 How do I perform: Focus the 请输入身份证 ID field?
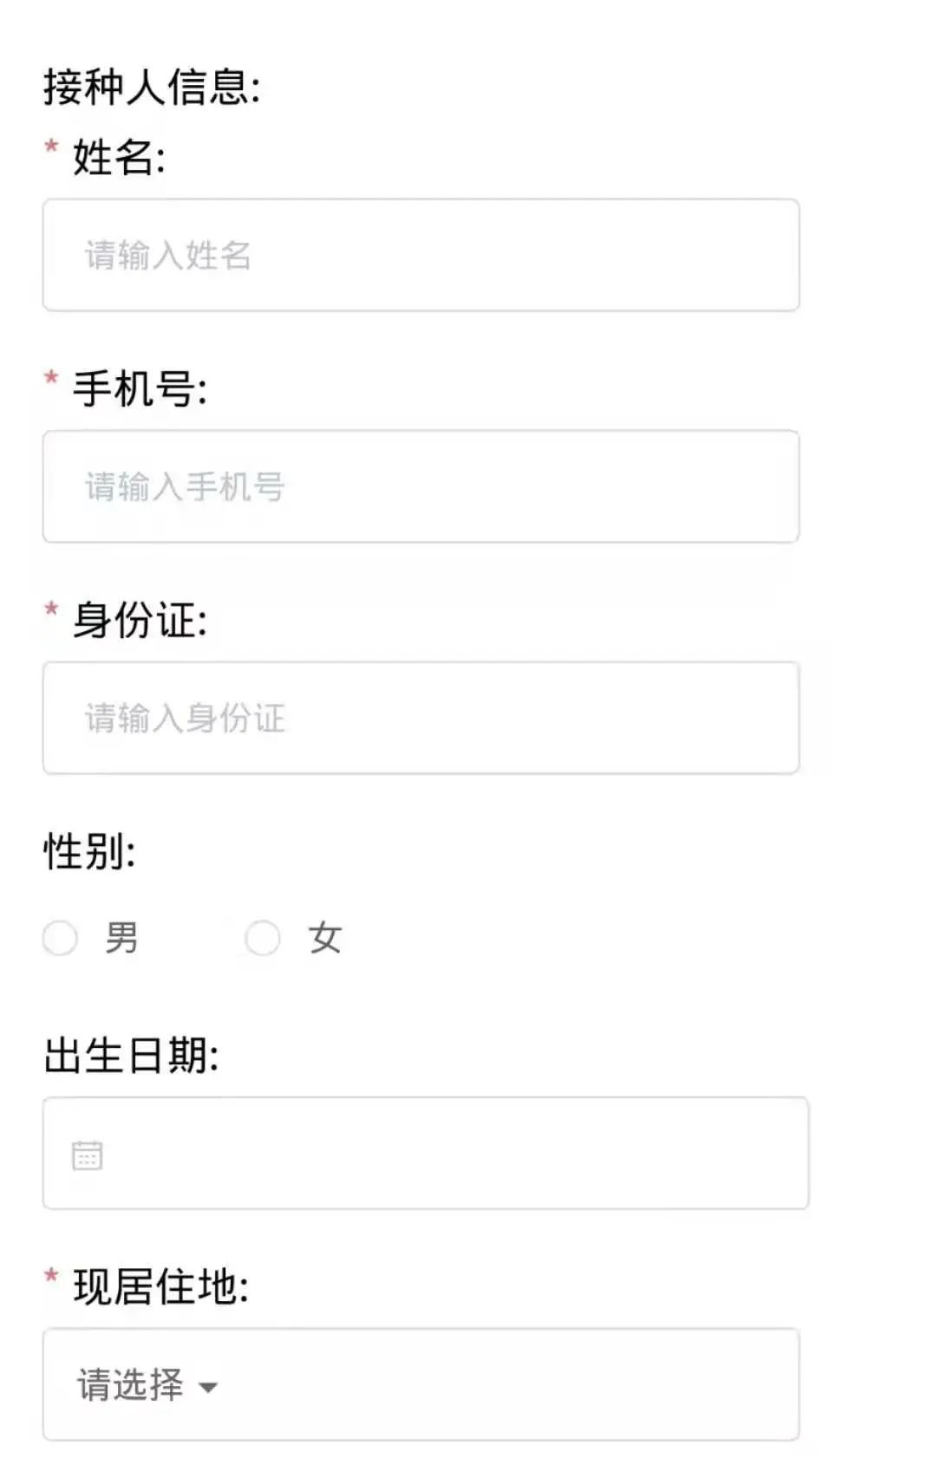[x=421, y=718]
